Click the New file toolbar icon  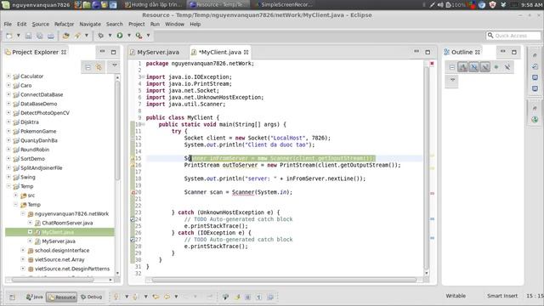(x=9, y=36)
